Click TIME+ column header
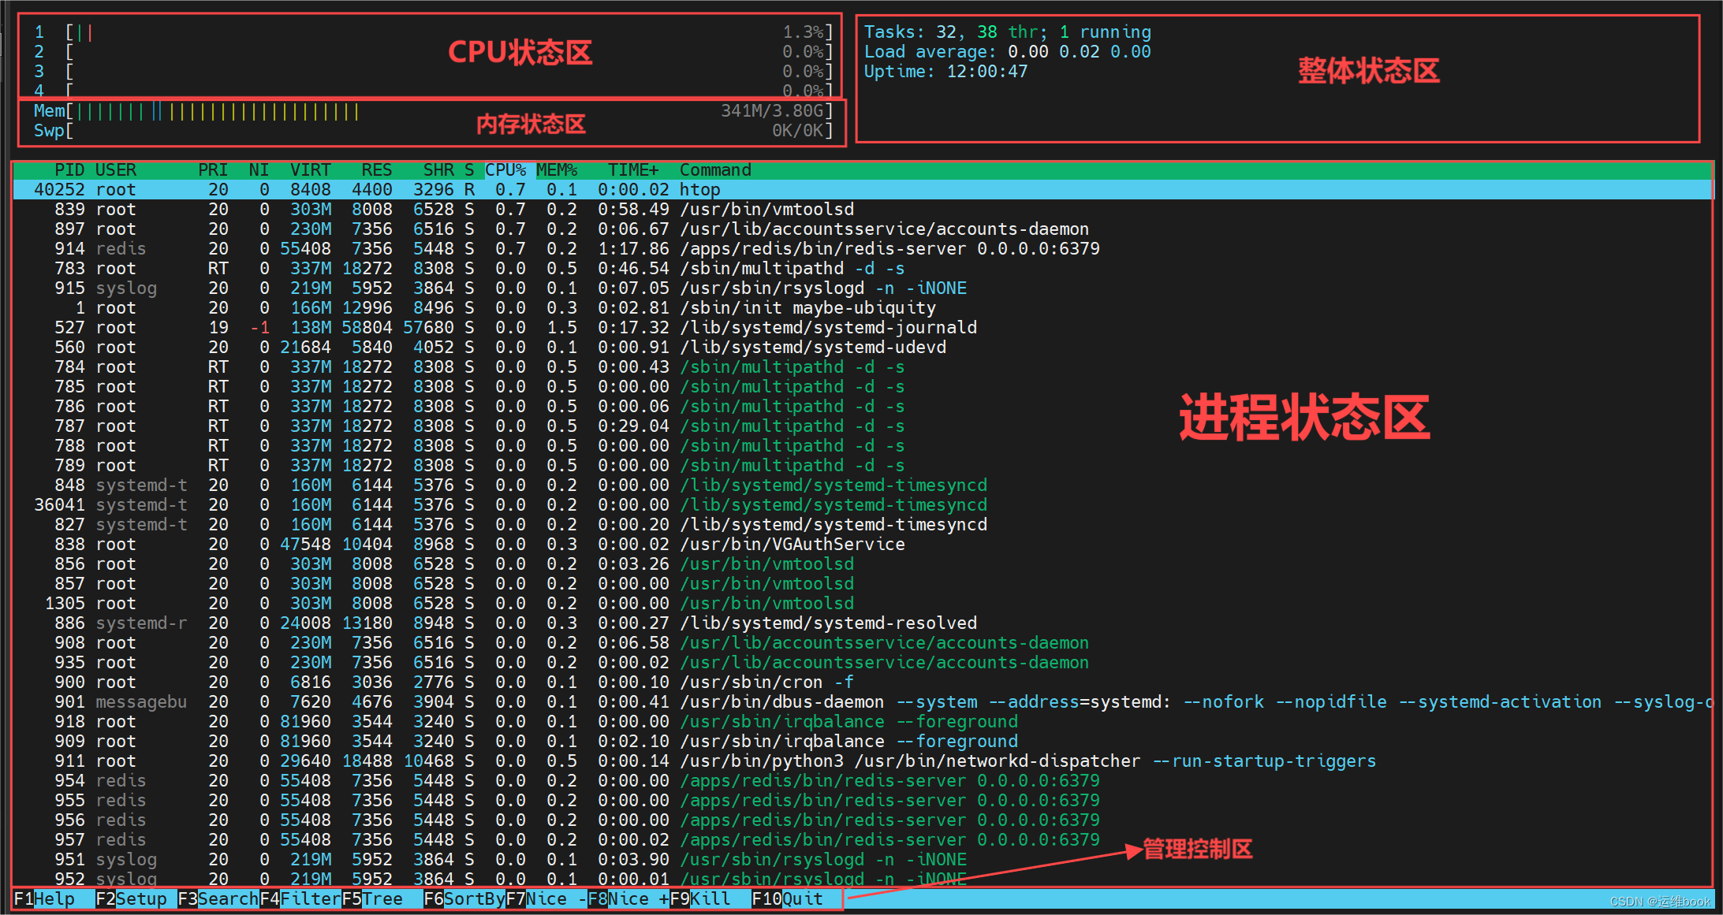 click(x=632, y=170)
